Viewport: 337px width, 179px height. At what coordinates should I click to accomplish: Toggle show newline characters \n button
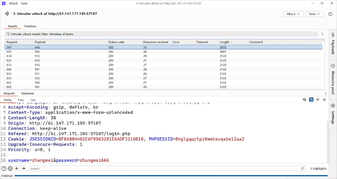tap(318, 100)
